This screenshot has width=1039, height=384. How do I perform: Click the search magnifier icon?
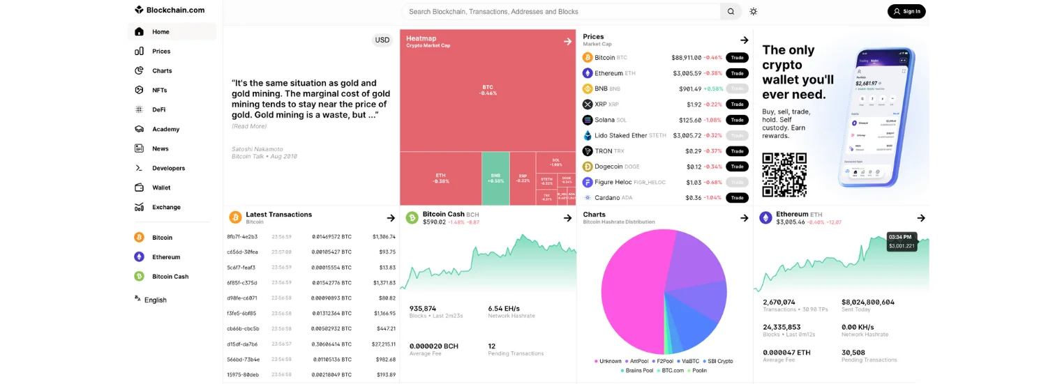pyautogui.click(x=731, y=11)
